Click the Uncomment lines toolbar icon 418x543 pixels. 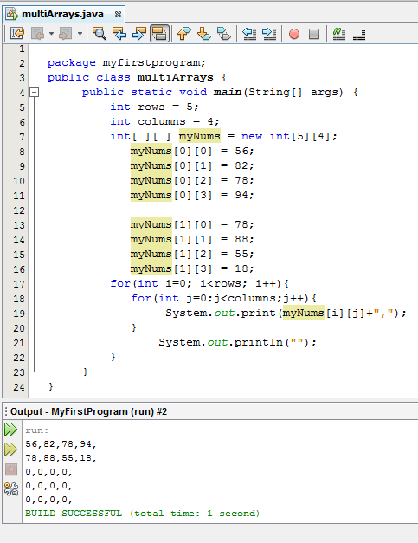[x=359, y=35]
